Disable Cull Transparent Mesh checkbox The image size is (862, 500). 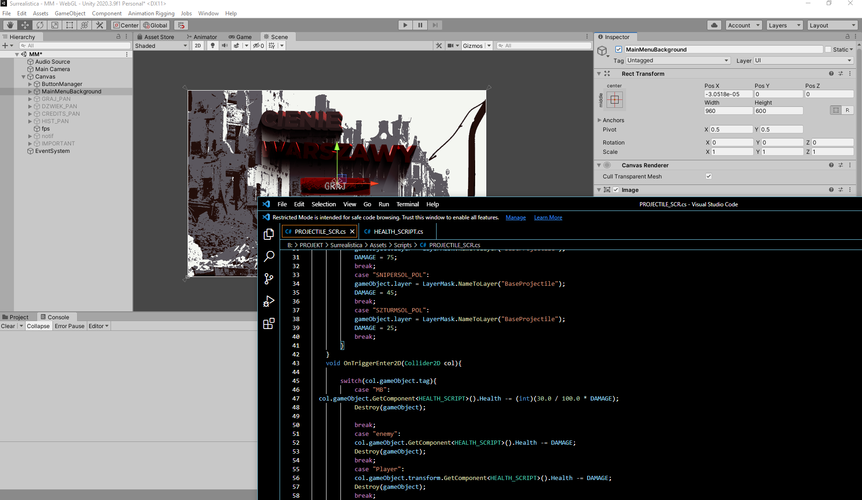(709, 176)
